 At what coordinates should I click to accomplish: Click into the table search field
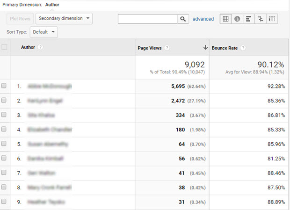(147, 19)
